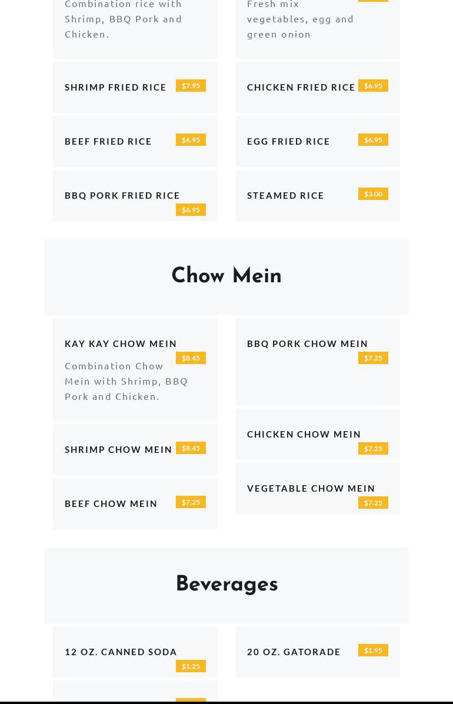Screen dimensions: 453x704
Task: Click the $1.95 Gatorade price badge
Action: 373,650
